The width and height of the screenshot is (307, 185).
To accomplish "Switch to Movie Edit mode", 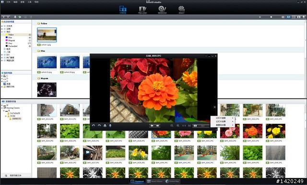I will point(162,10).
